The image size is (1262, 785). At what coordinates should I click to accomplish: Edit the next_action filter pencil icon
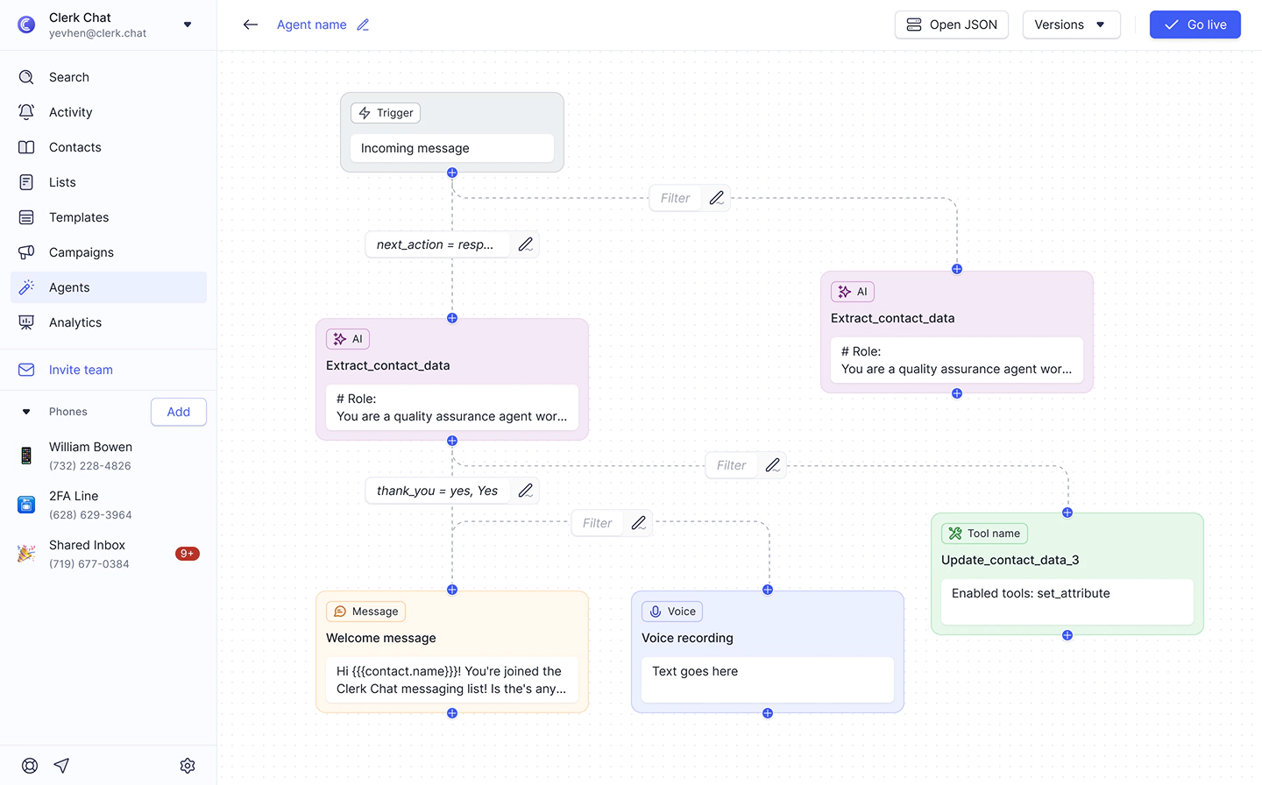pos(526,244)
